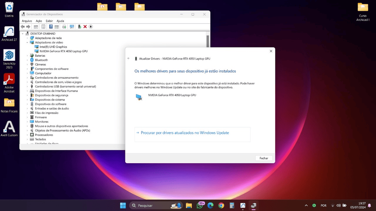Expand the Bluetooth category
The height and width of the screenshot is (211, 376).
coord(27,60)
